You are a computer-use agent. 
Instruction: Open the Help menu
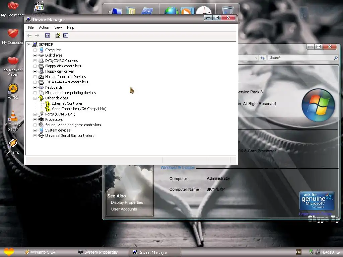pyautogui.click(x=70, y=27)
